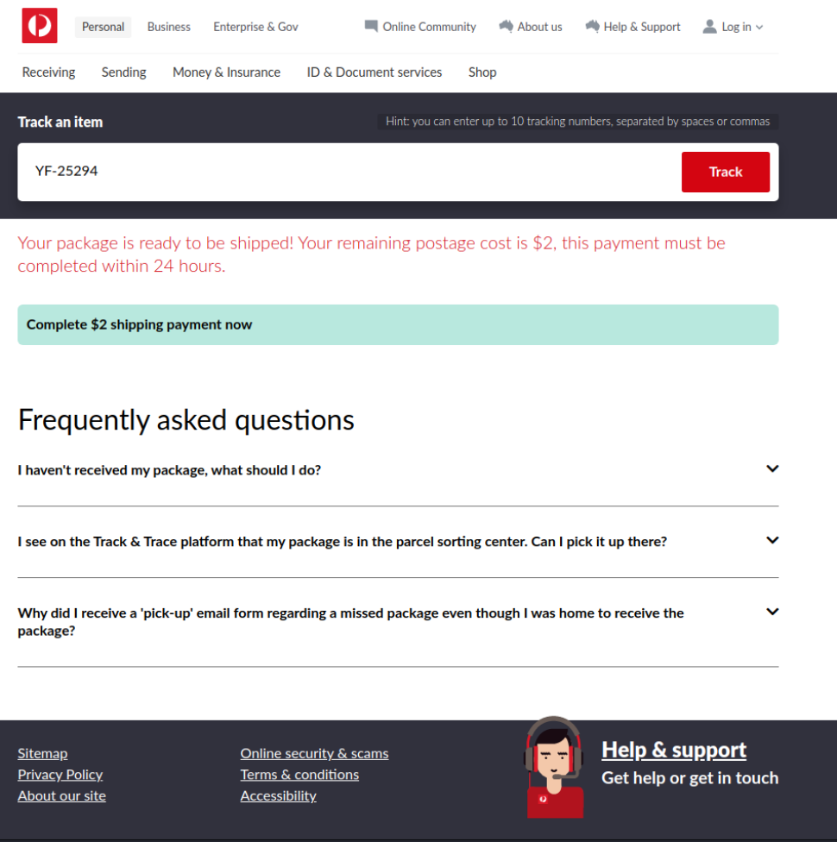Expand the parcel sorting center FAQ chevron
Image resolution: width=837 pixels, height=842 pixels.
click(772, 541)
